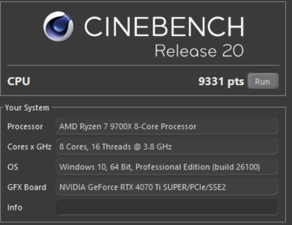Screen dimensions: 292x225
Task: Click the 8 Cores, 16 Threads field
Action: pos(167,147)
